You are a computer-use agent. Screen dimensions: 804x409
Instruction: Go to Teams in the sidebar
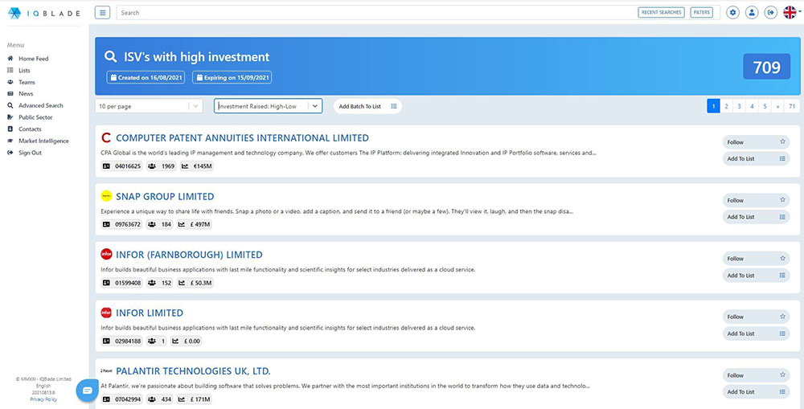pos(27,82)
